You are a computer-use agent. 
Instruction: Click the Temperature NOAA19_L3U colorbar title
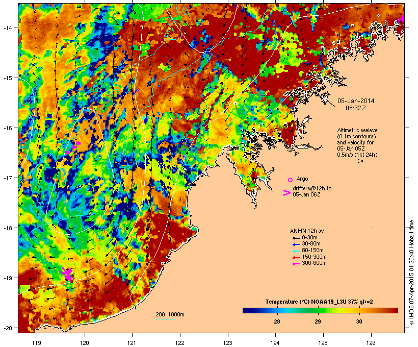pos(319,302)
